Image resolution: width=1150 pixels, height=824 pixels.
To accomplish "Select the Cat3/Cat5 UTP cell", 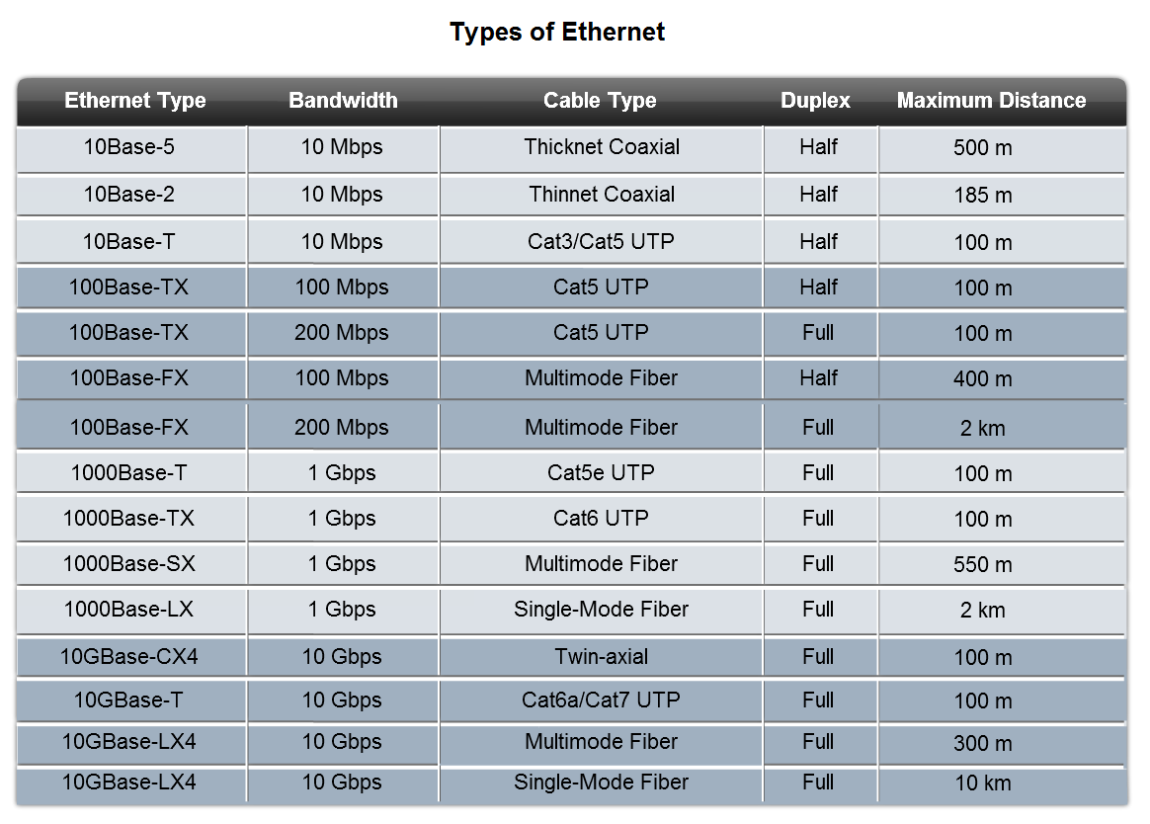I will 602,241.
